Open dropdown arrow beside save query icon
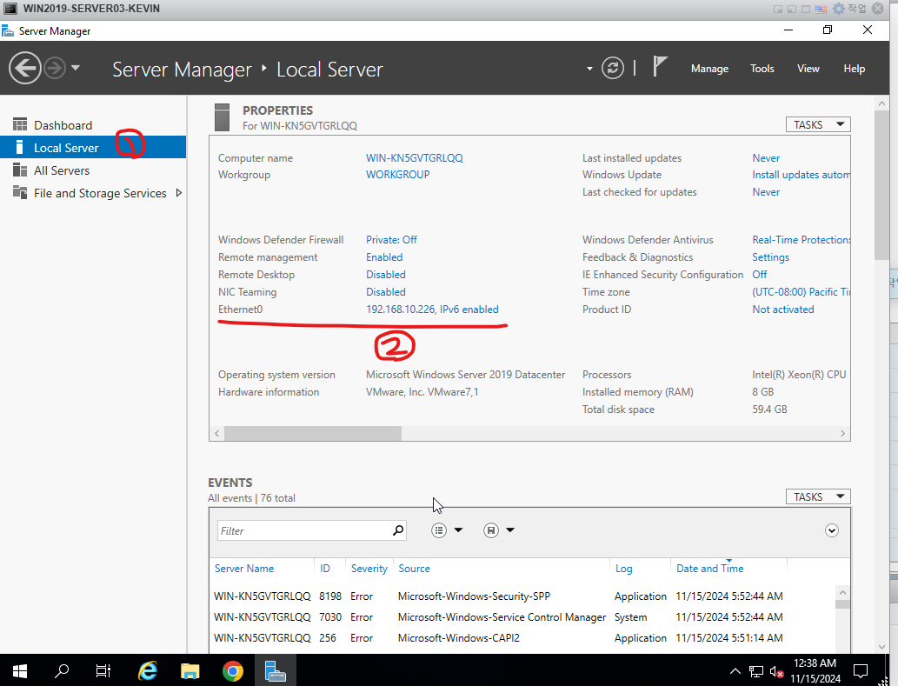Viewport: 898px width, 686px height. [510, 530]
